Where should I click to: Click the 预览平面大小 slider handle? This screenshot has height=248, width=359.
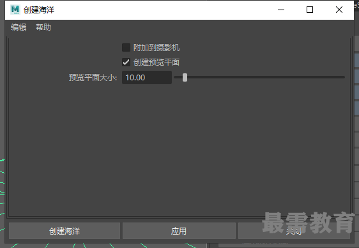[x=185, y=78]
